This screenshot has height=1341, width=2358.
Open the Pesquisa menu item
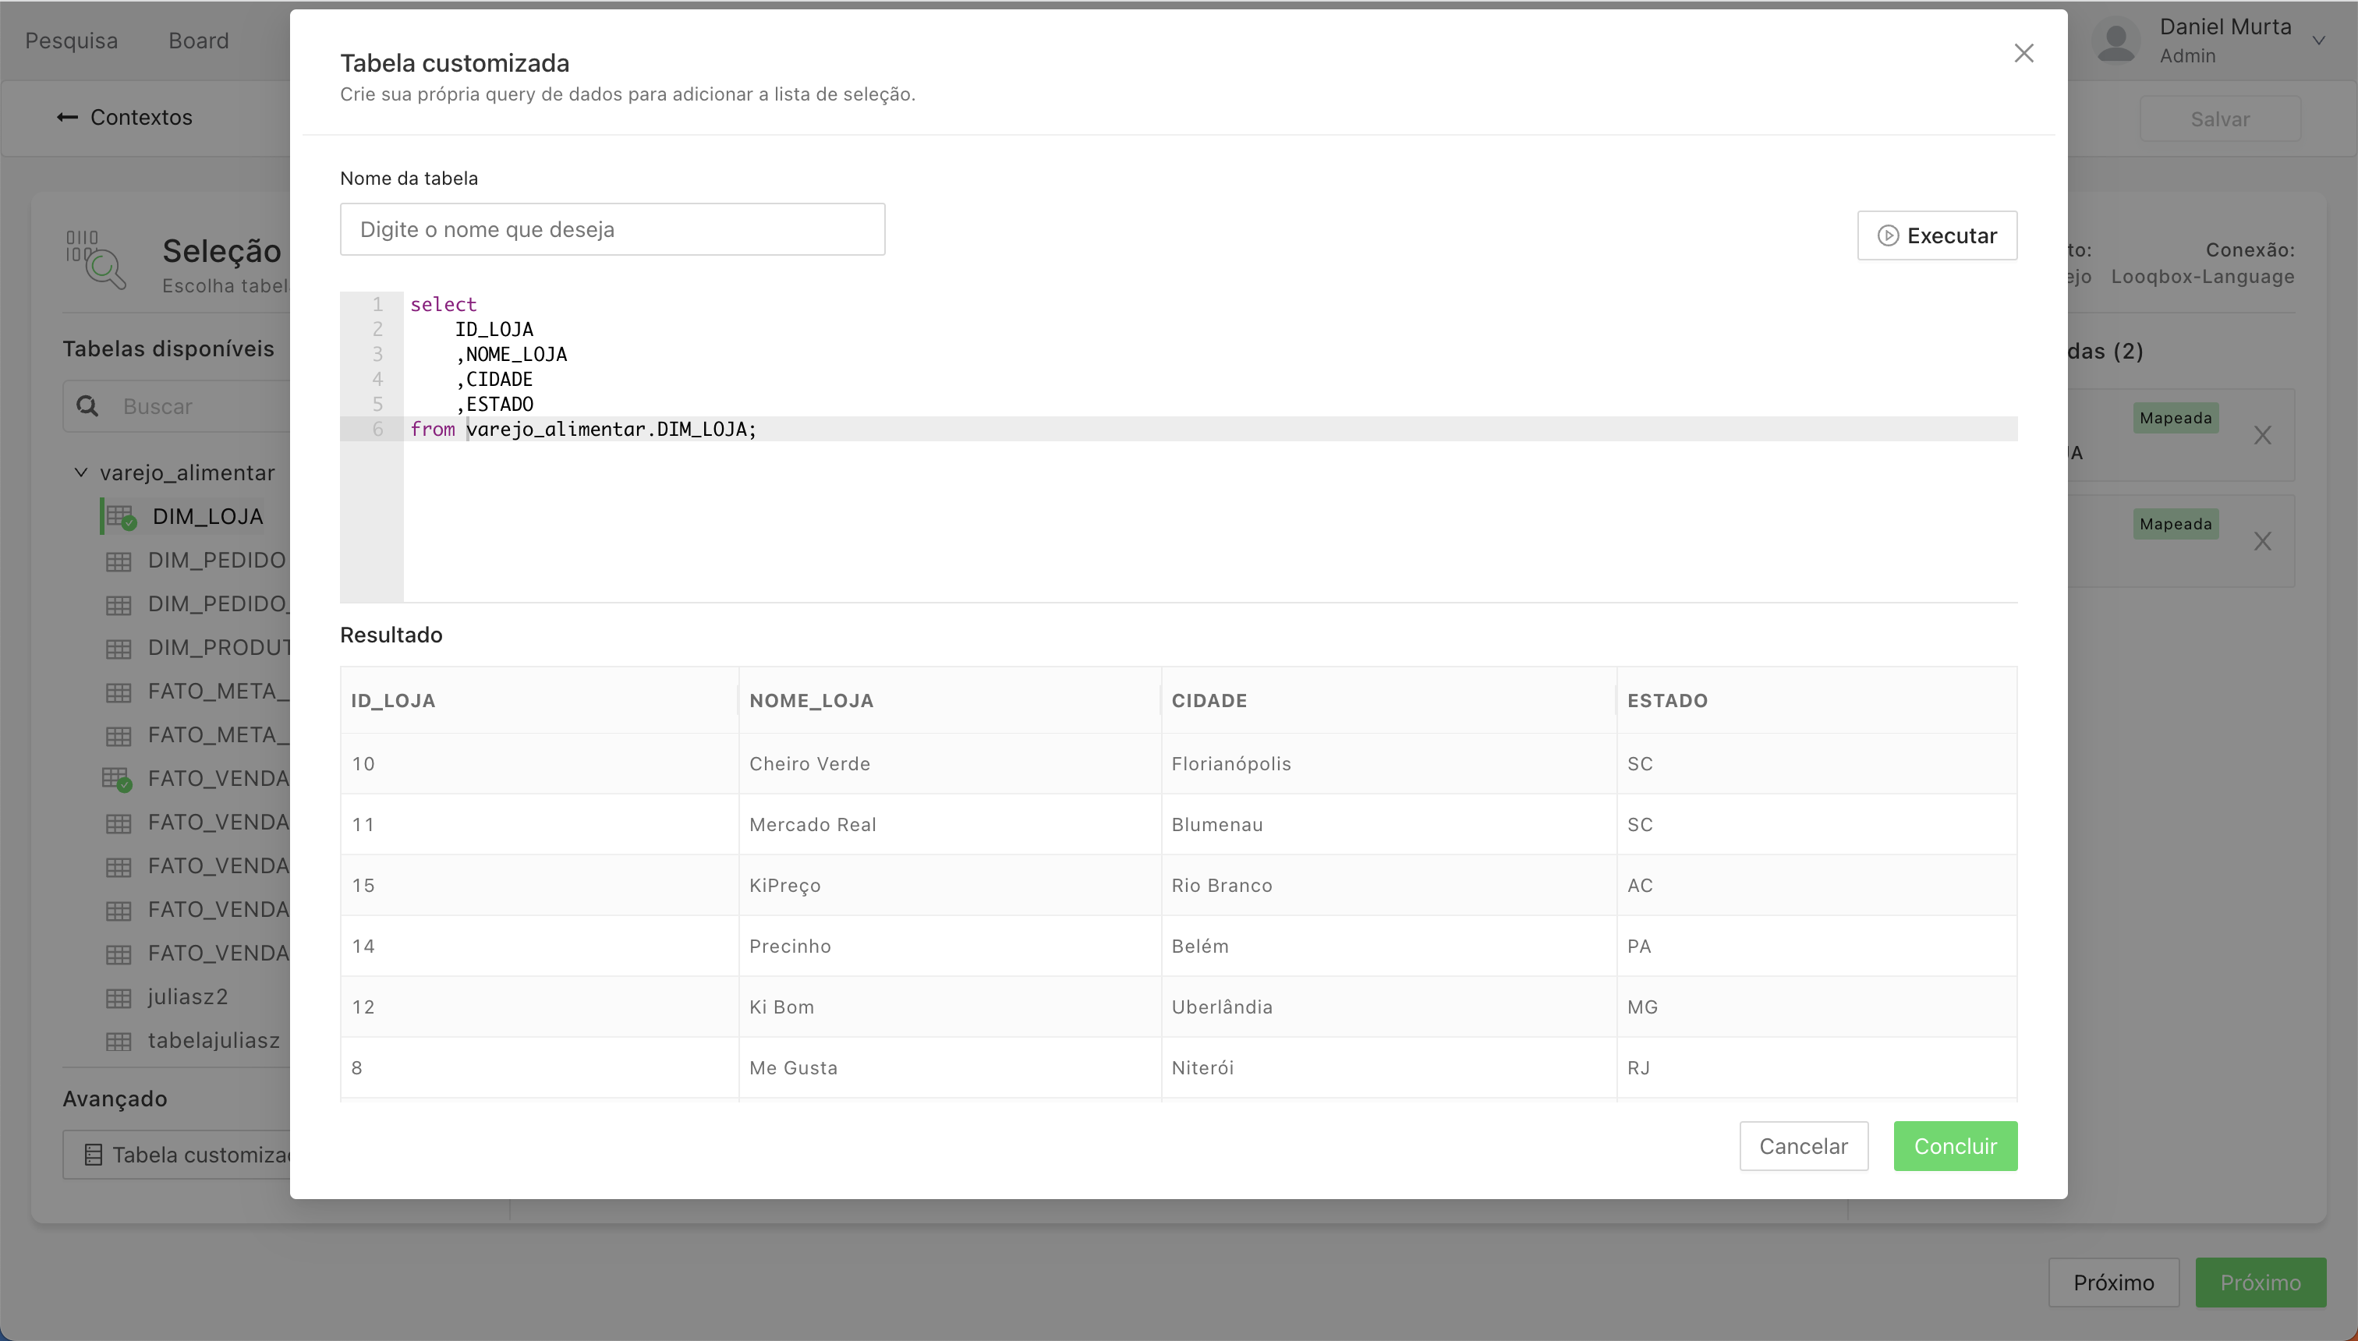(71, 41)
